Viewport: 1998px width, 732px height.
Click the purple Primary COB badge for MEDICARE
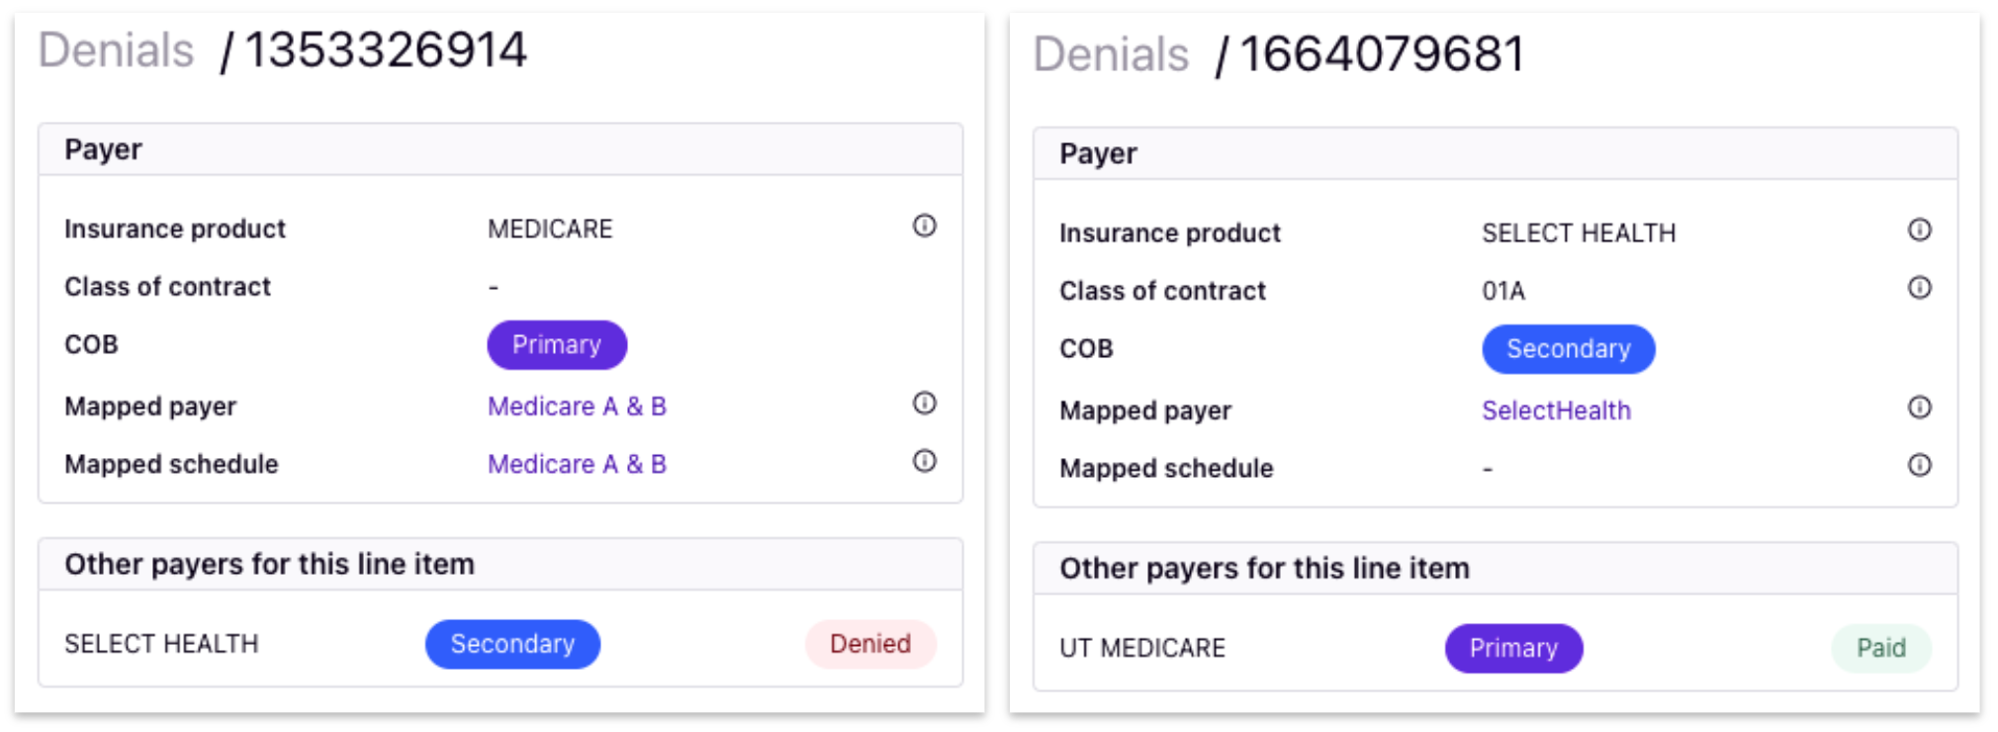click(x=557, y=345)
